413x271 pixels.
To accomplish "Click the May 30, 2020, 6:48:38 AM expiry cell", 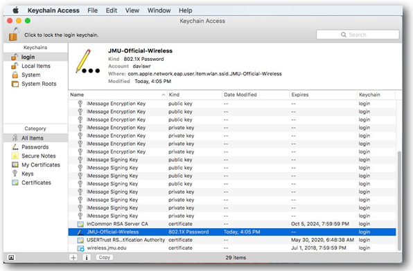I will click(x=322, y=240).
